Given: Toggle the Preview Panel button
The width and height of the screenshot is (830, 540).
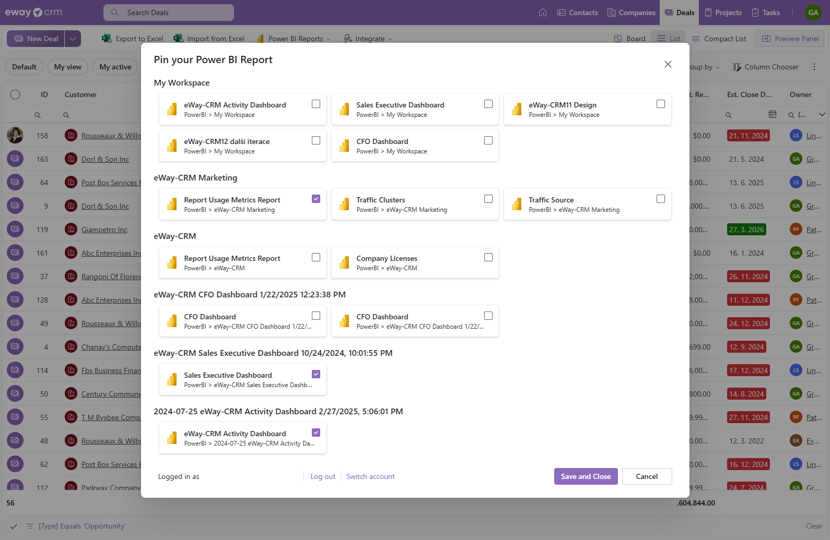Looking at the screenshot, I should pos(790,39).
